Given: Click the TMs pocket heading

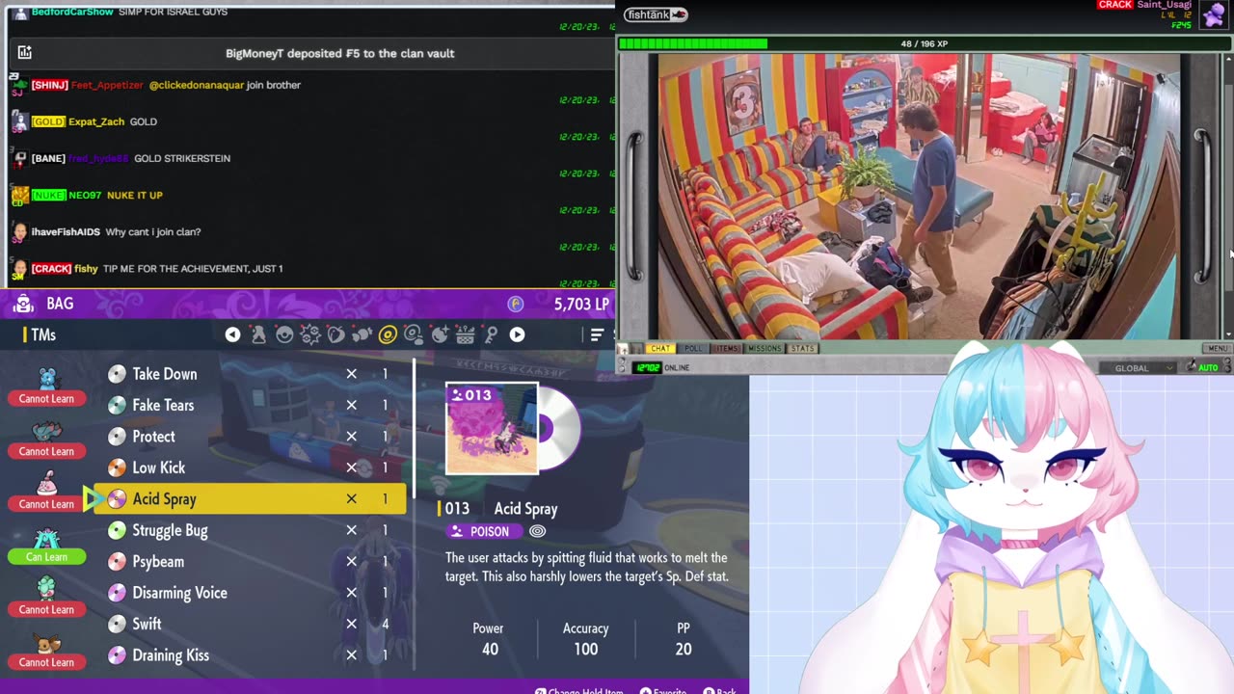Looking at the screenshot, I should coord(43,334).
